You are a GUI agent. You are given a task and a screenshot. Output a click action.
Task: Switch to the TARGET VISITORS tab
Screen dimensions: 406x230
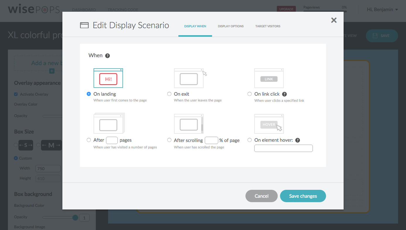(268, 26)
